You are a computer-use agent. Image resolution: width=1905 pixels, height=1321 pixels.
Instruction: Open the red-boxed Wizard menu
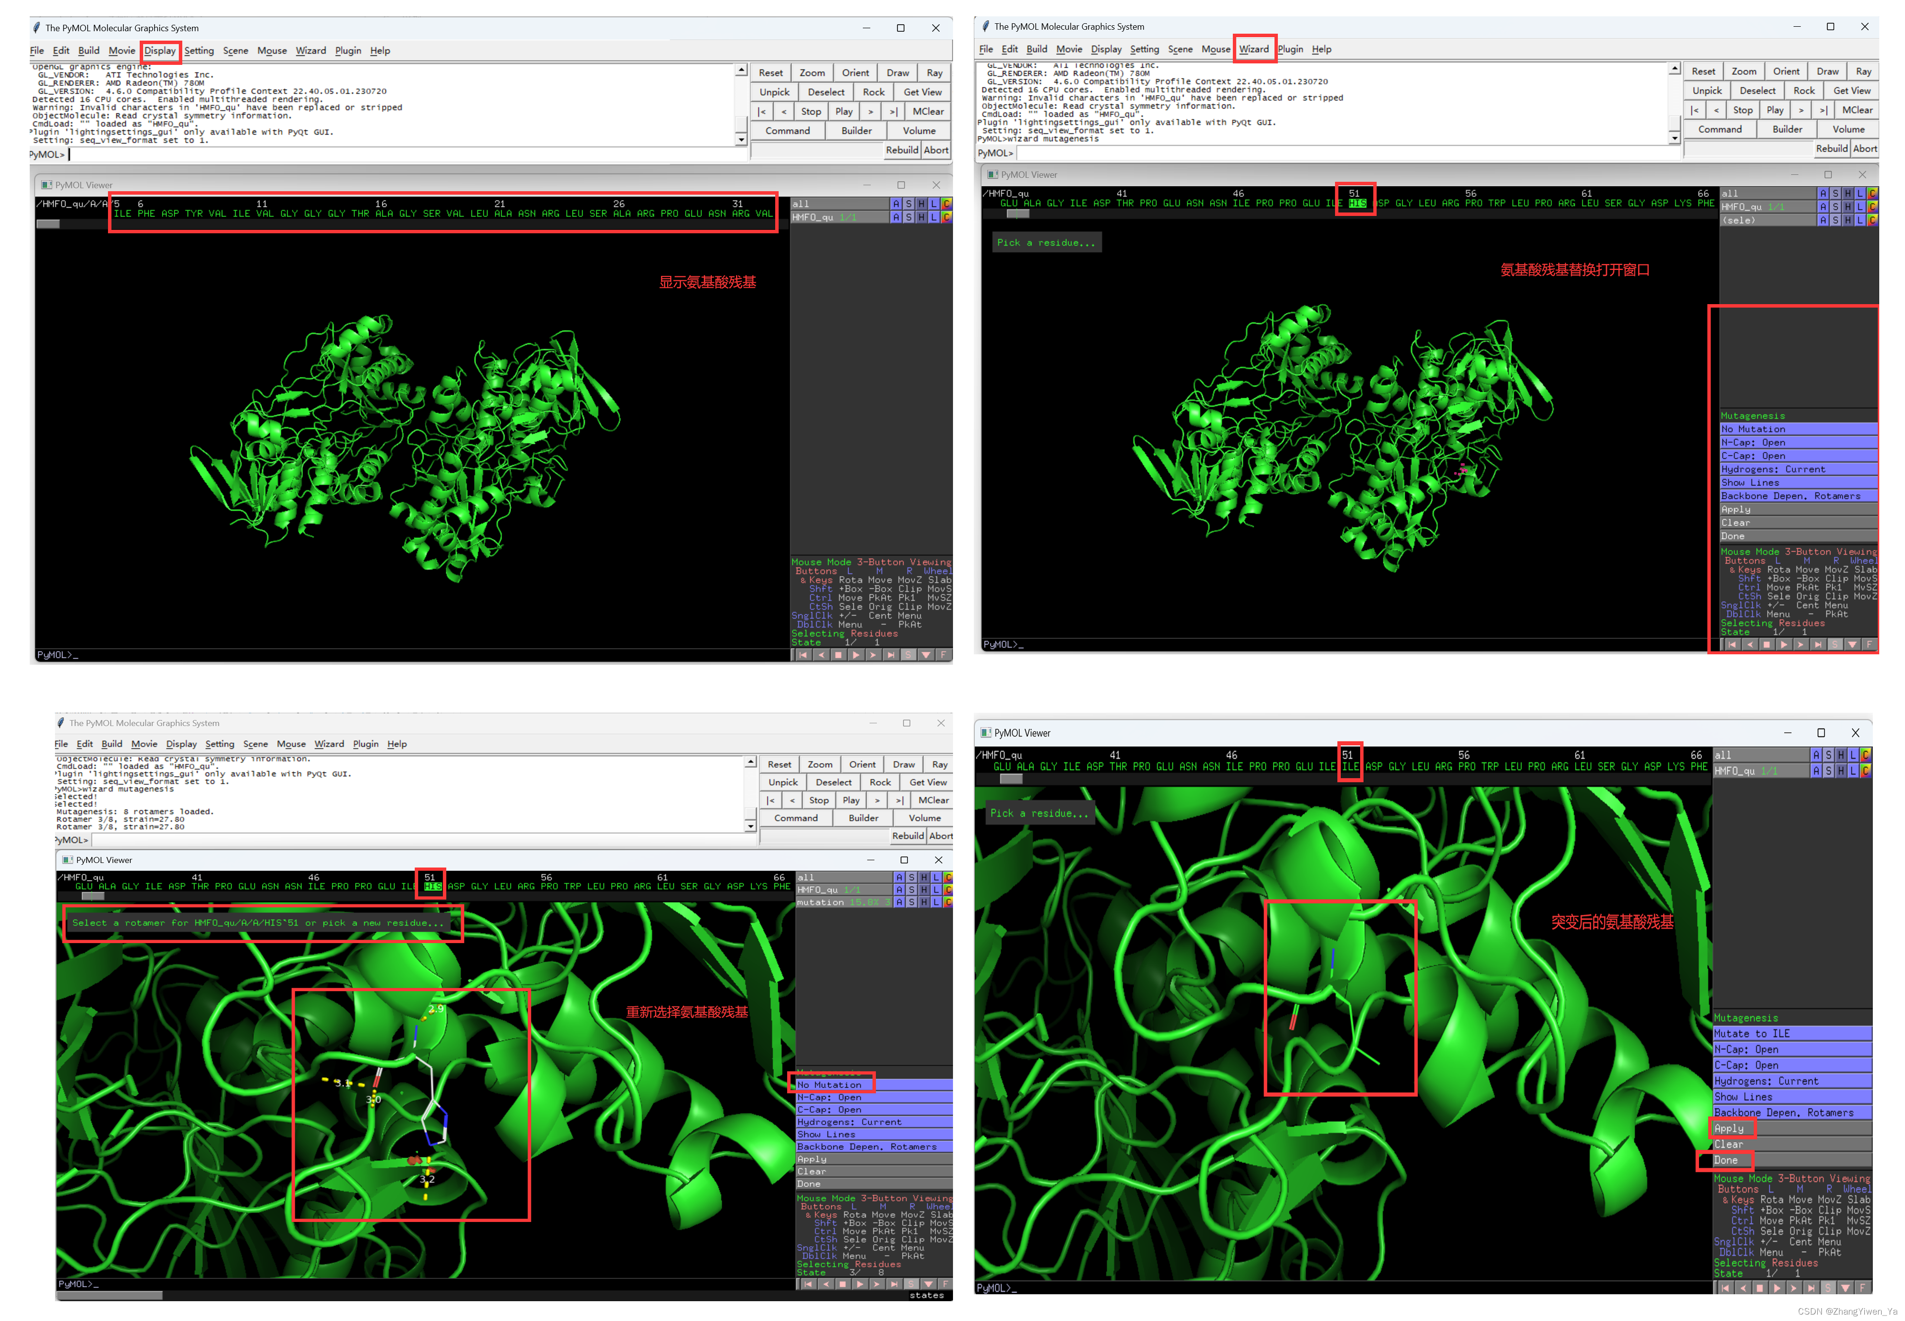1253,49
